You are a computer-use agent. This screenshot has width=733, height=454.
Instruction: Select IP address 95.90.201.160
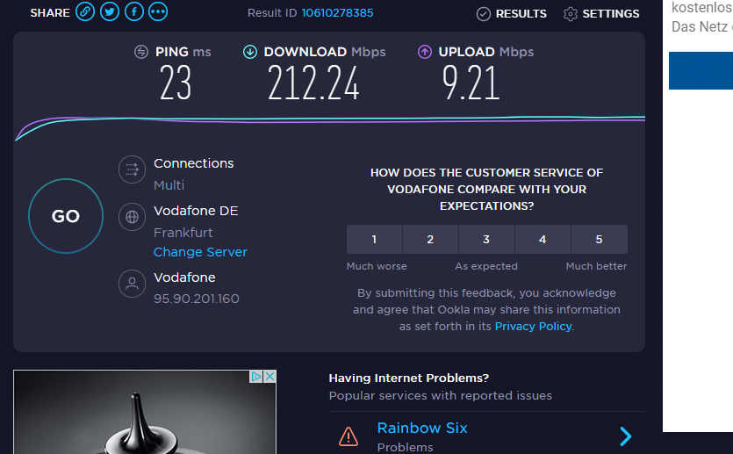[197, 299]
